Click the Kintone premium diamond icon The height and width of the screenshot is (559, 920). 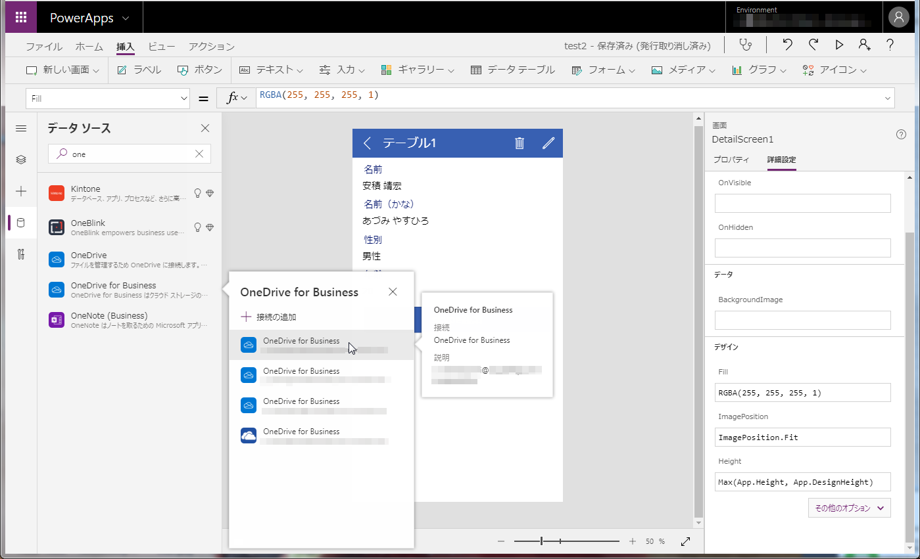[x=210, y=193]
